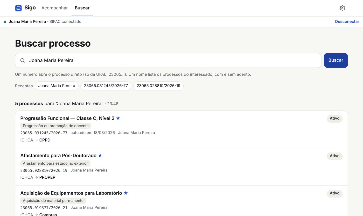Click the blue Buscar search button
The image size is (363, 216).
tap(336, 60)
